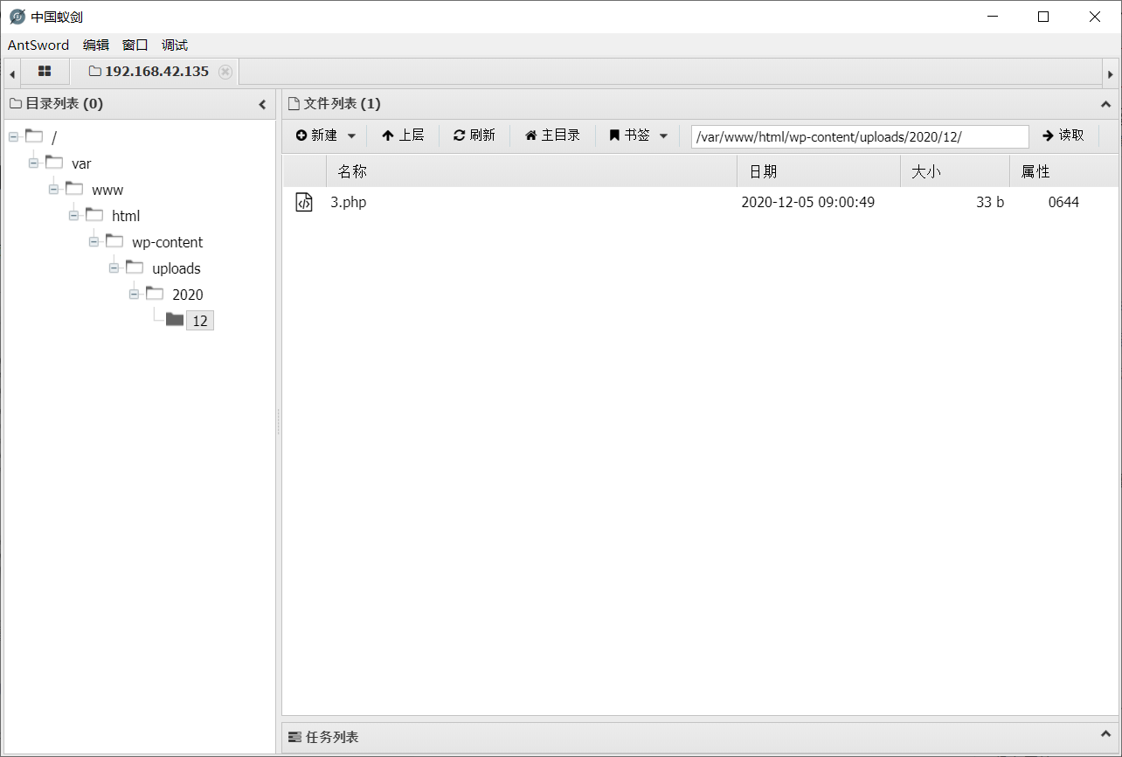Image resolution: width=1122 pixels, height=757 pixels.
Task: Click the 刷新 (refresh) icon
Action: click(461, 135)
